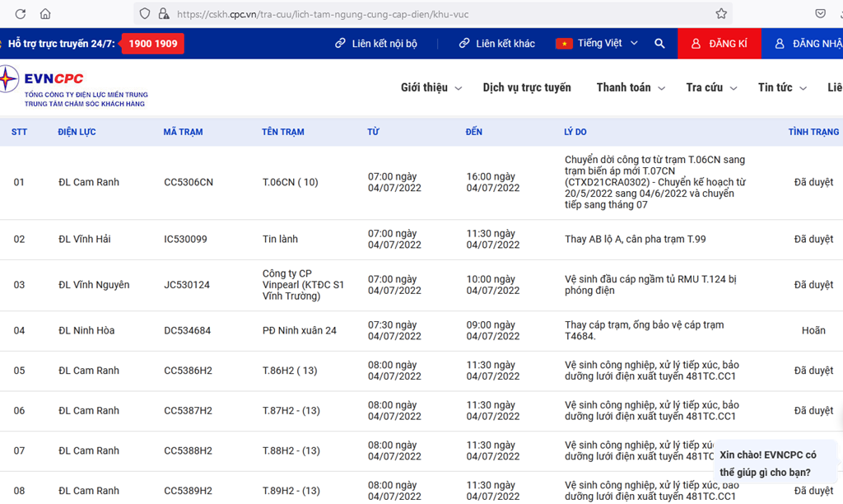Image resolution: width=843 pixels, height=504 pixels.
Task: Open Dịch vụ trực tuyến menu item
Action: [x=527, y=88]
